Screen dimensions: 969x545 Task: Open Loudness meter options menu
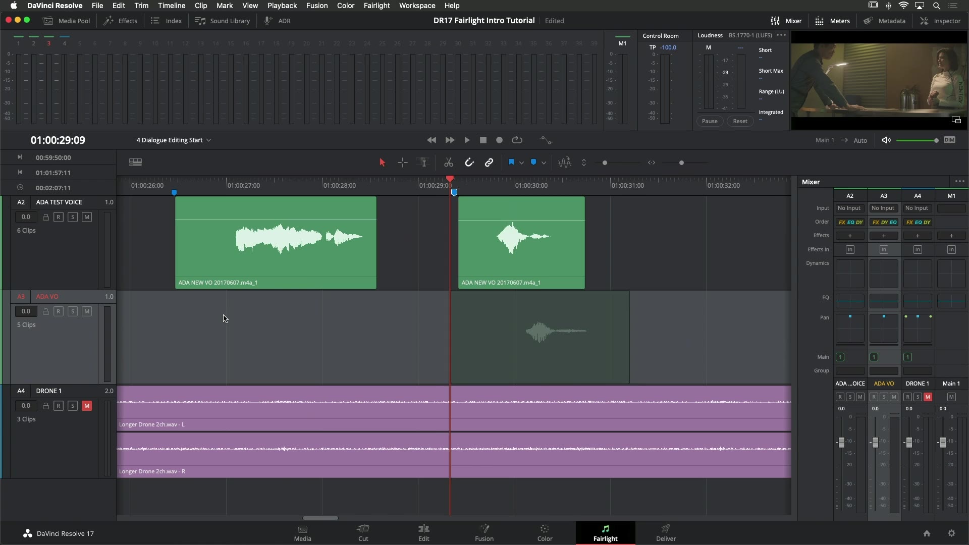(x=781, y=35)
